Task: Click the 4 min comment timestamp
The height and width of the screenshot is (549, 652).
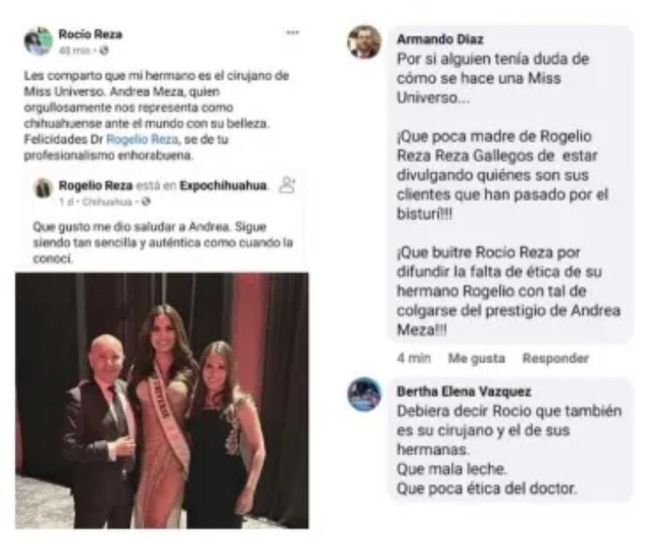Action: tap(414, 358)
